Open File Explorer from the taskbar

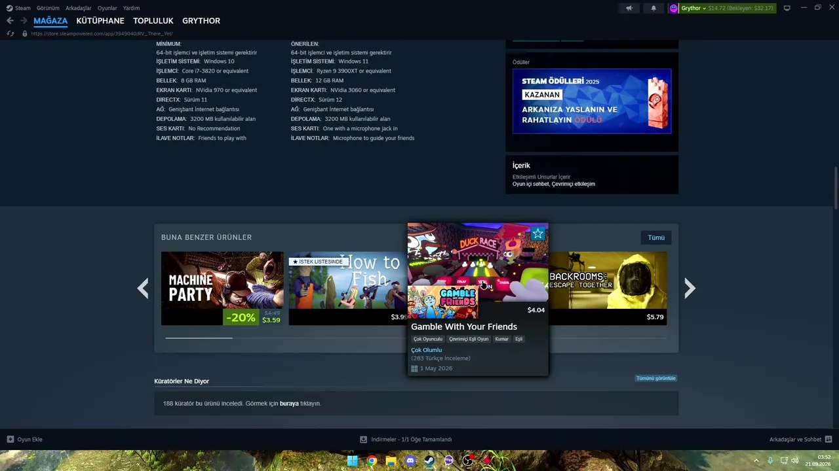(391, 461)
